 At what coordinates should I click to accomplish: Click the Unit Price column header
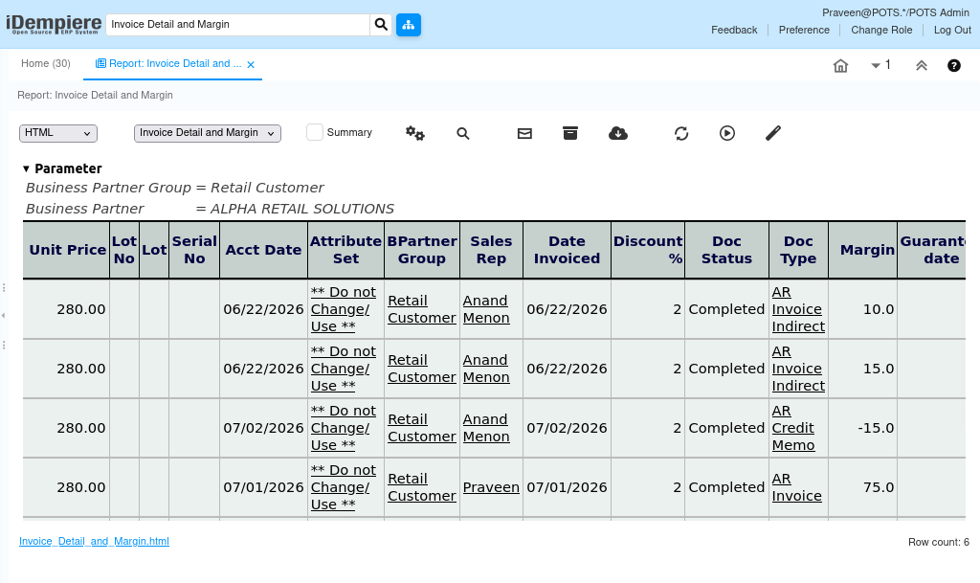[68, 250]
